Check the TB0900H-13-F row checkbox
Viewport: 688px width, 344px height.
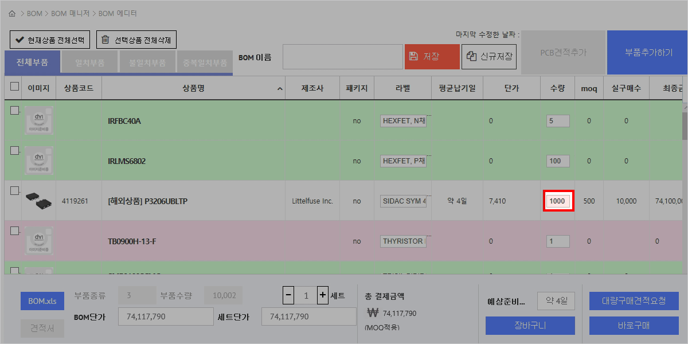click(15, 231)
